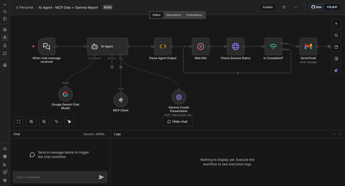
Task: Add a Memory sub-node via plus
Action: coord(112,67)
